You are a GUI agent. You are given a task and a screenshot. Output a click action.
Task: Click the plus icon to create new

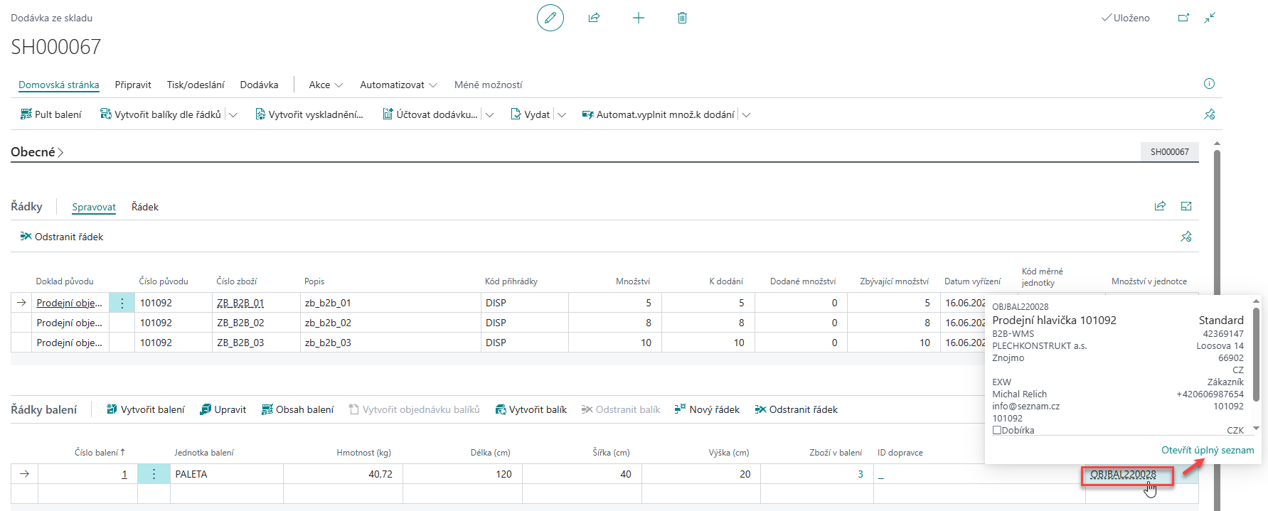point(638,18)
